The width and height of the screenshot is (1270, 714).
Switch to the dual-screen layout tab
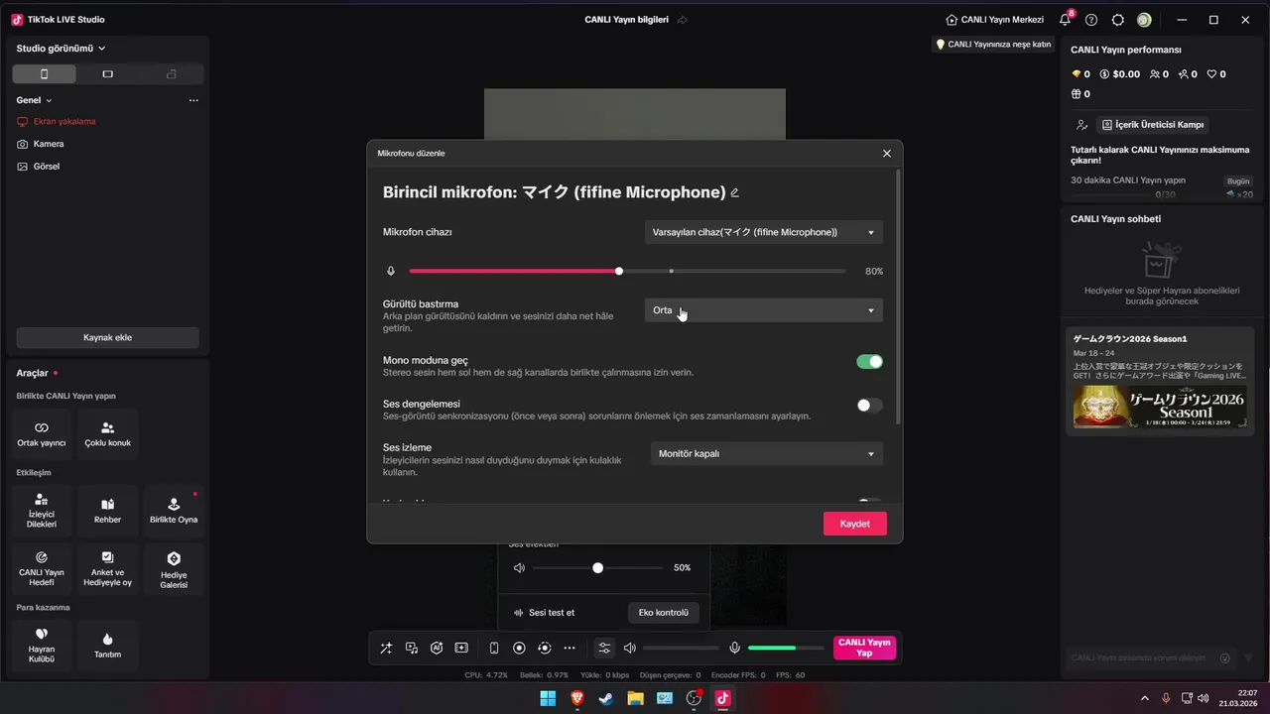click(171, 74)
